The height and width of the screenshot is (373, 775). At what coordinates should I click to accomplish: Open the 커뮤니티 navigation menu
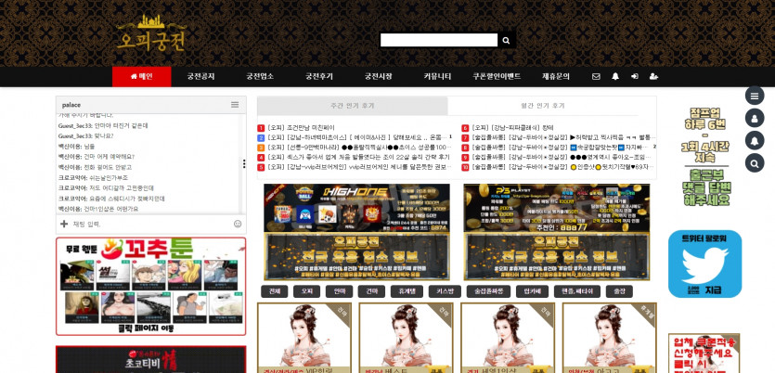(437, 77)
